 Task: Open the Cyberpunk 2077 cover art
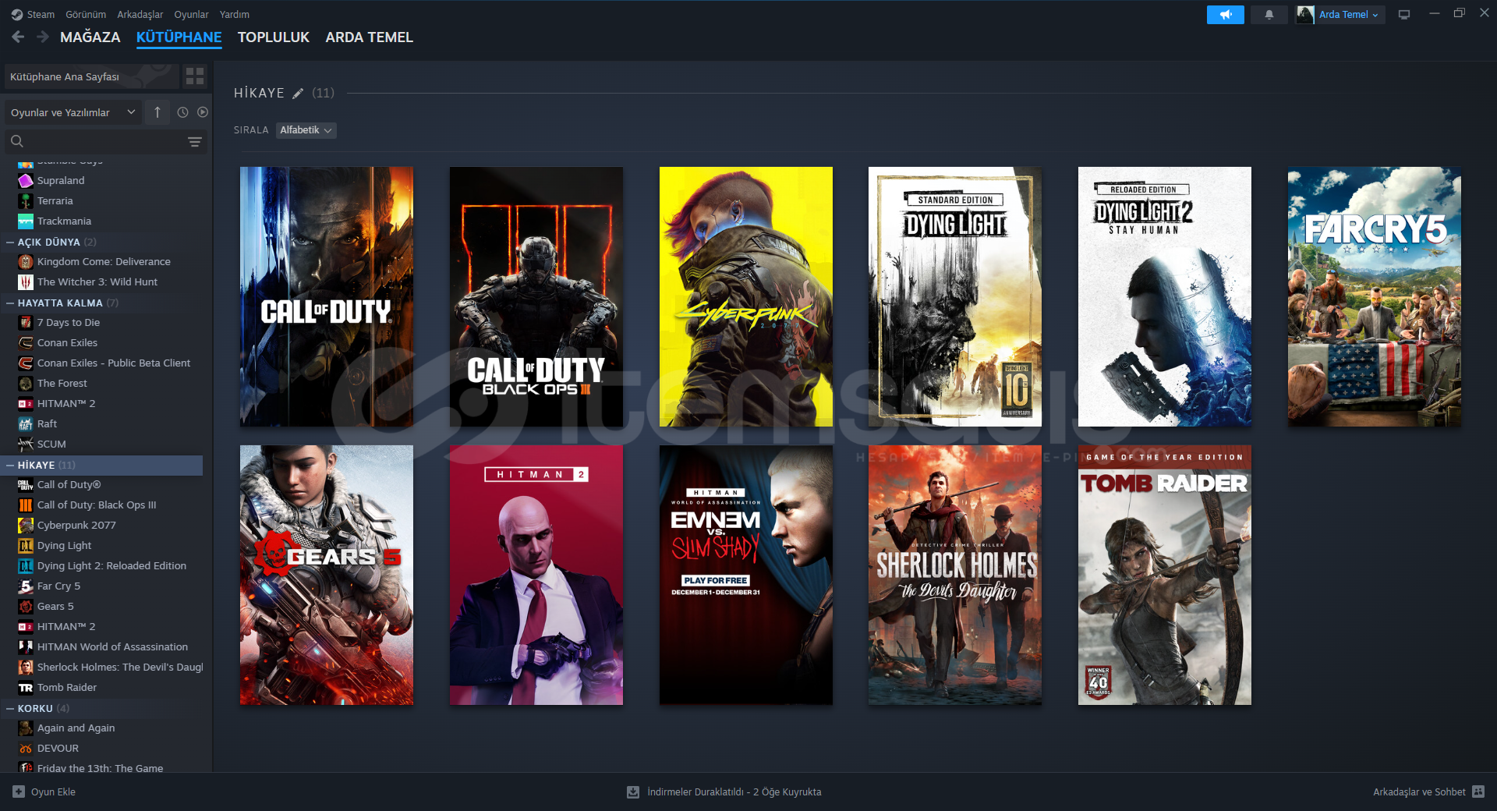click(x=746, y=296)
